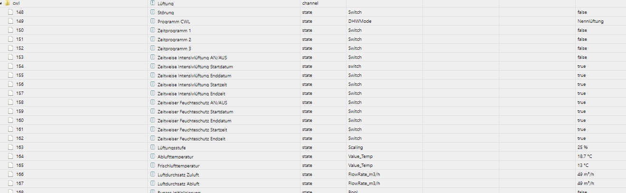Collapse the cwl folder tree arrow
Screen dimensions: 626x193
[x=1, y=3]
